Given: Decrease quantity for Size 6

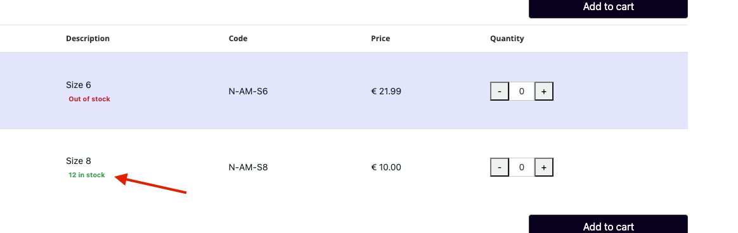Looking at the screenshot, I should pos(500,91).
